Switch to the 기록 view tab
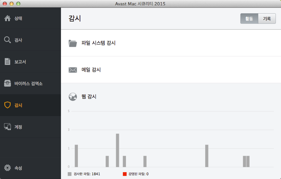The width and height of the screenshot is (281, 179). pos(267,19)
